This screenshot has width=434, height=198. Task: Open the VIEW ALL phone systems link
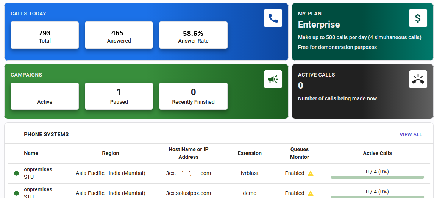[x=411, y=135]
